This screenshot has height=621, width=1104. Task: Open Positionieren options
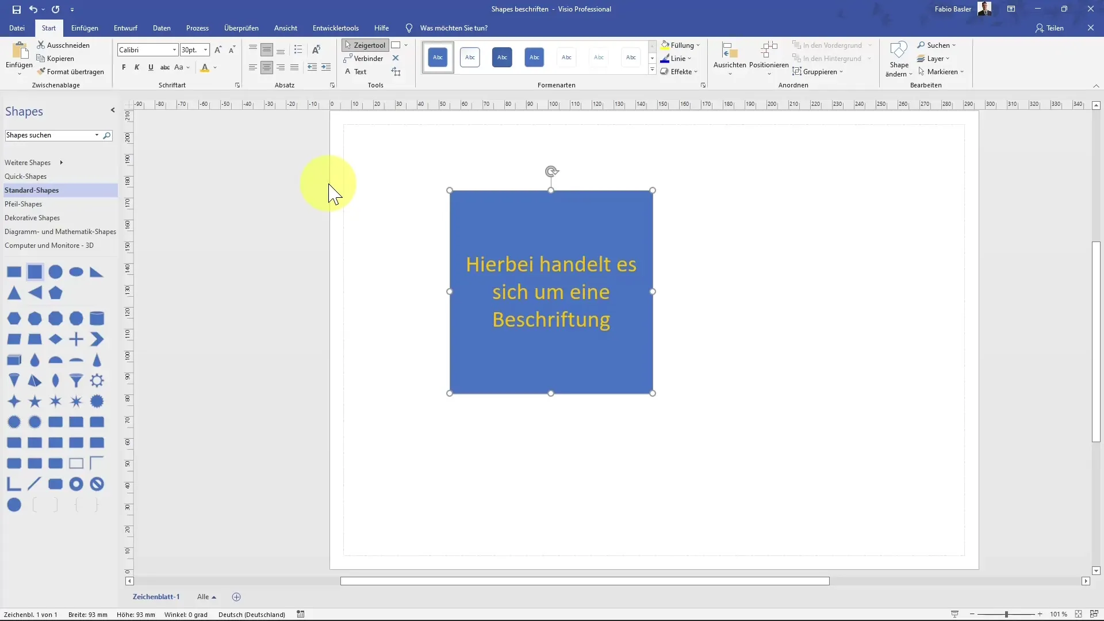pos(769,58)
